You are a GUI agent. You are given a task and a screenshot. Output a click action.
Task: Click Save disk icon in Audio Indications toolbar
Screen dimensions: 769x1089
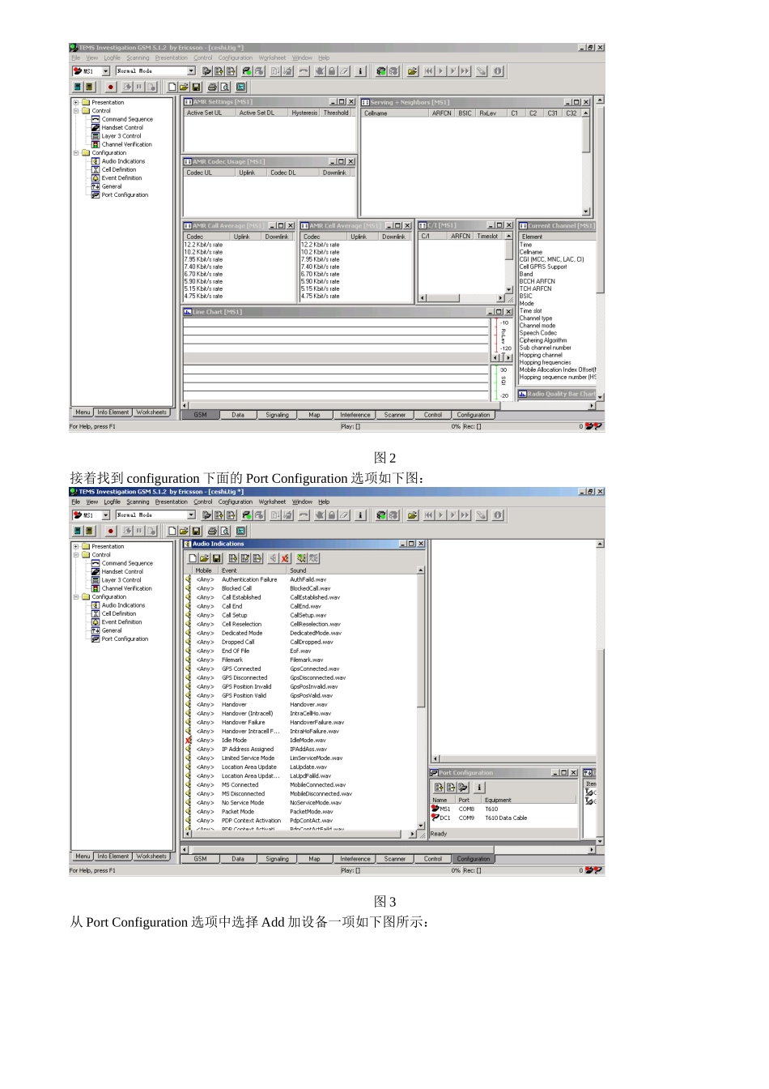(216, 558)
